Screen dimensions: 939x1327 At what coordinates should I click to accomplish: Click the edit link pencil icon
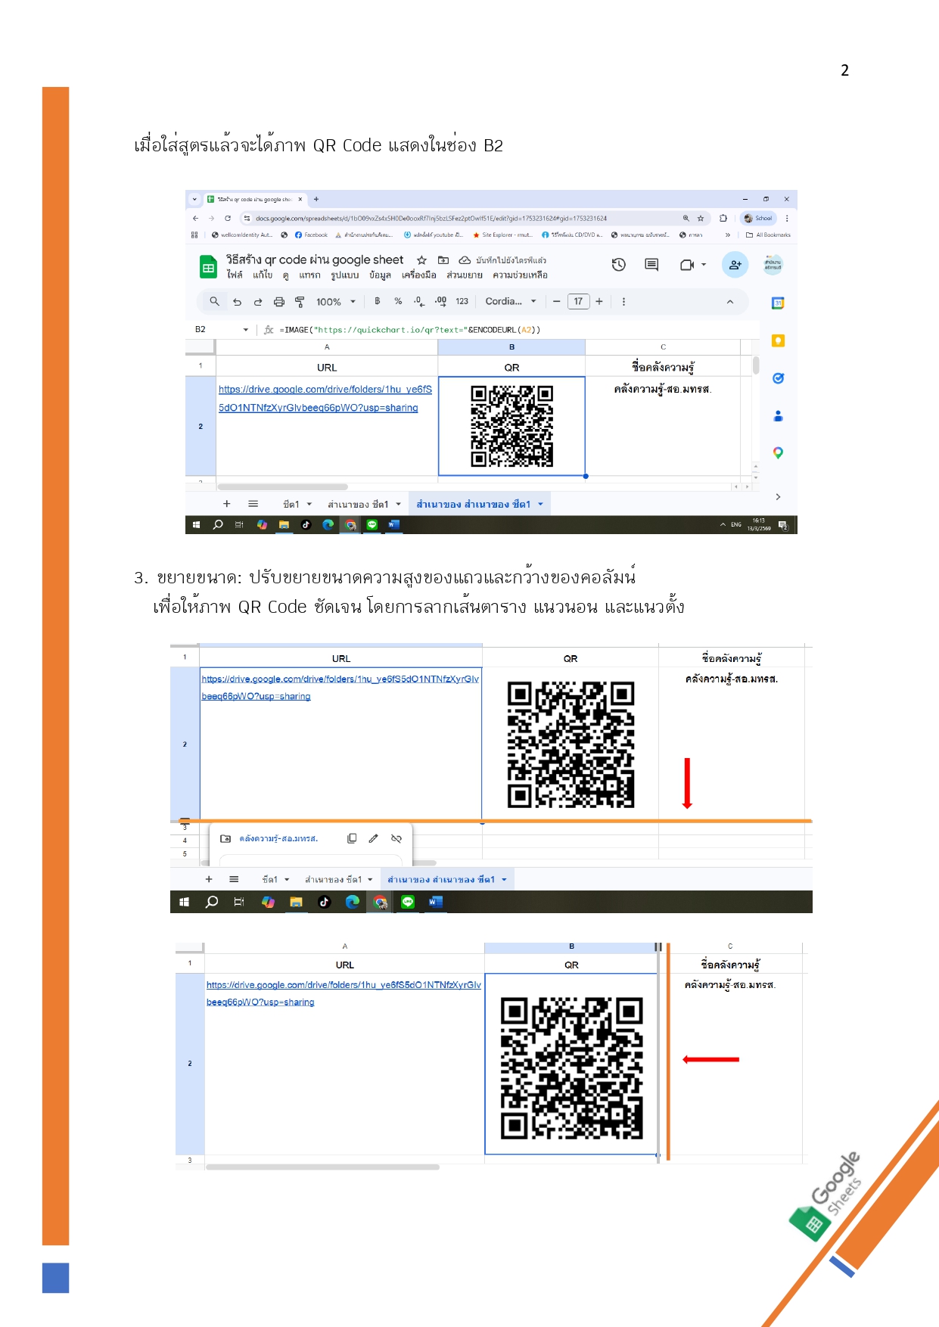coord(373,838)
